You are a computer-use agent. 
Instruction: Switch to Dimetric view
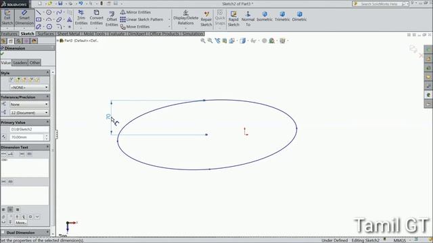(299, 16)
